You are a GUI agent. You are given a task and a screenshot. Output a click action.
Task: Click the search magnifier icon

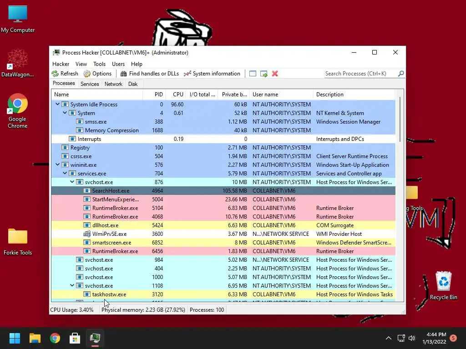click(x=401, y=73)
